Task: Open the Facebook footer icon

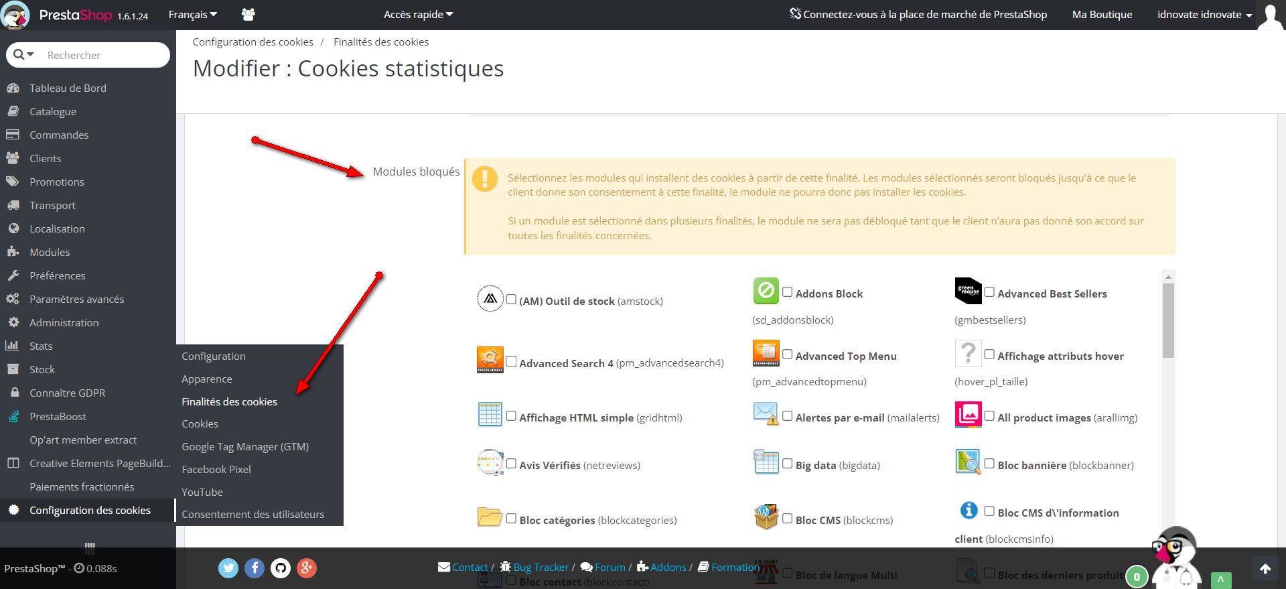Action: [x=255, y=568]
